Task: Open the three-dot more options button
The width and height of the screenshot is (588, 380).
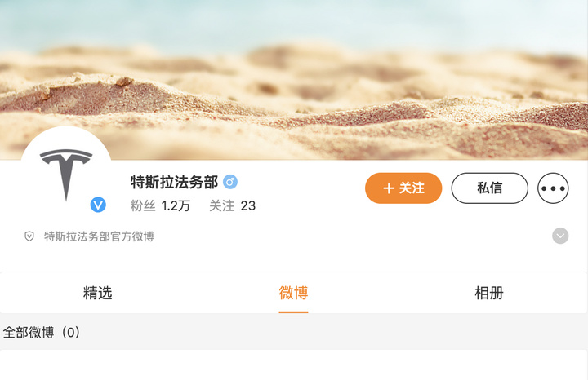Action: (x=553, y=188)
